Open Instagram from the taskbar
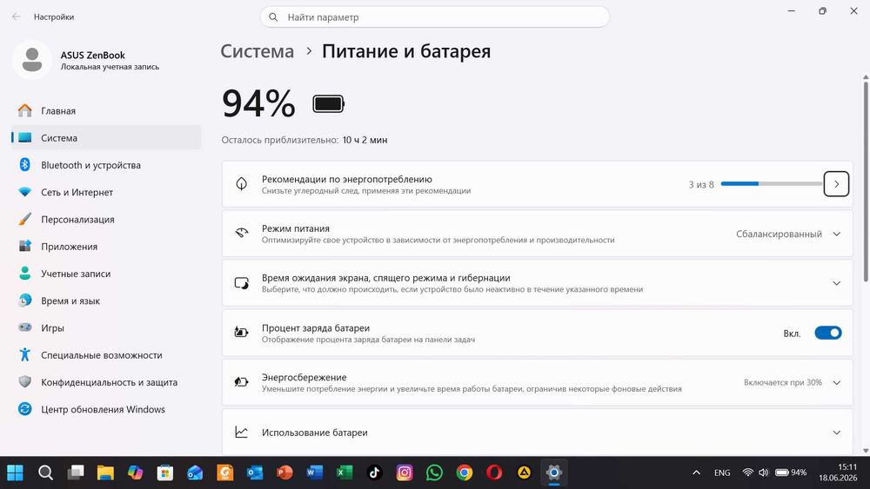 (405, 472)
